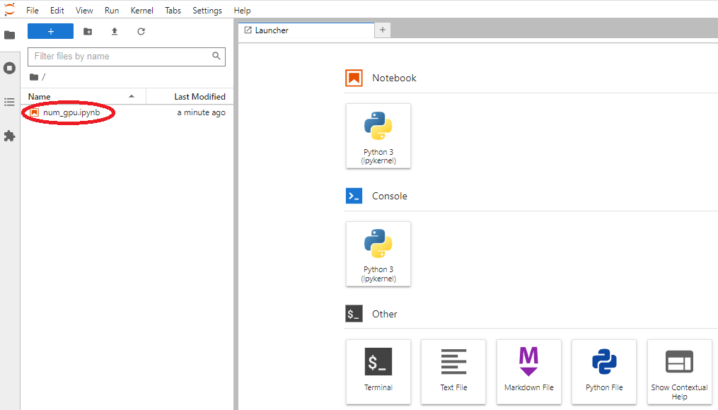Click the New Folder icon

88,31
